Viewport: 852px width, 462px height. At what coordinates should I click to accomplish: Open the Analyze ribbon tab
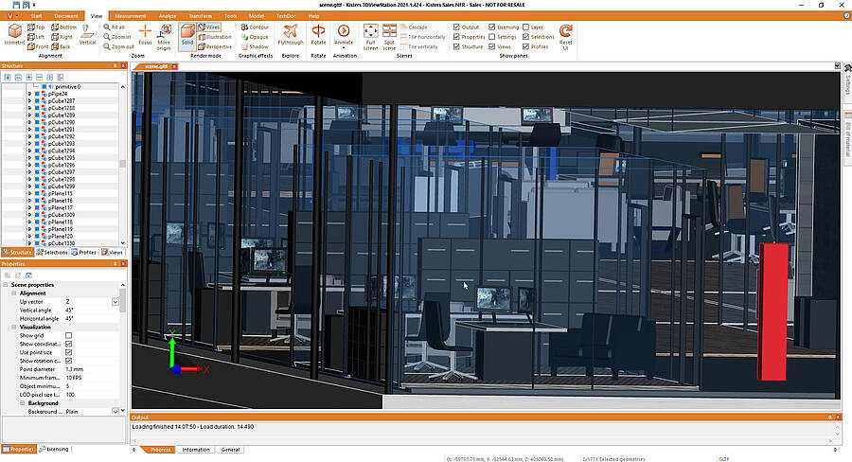coord(168,16)
